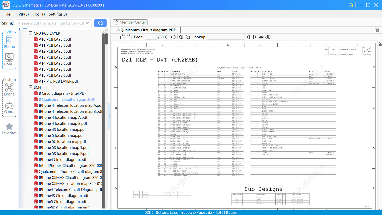Viewport: 382px width, 215px height.
Task: Open the Member Center
Action: click(x=130, y=22)
